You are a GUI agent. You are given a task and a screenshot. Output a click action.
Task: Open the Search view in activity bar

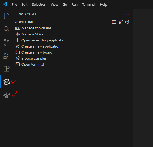coord(6,29)
